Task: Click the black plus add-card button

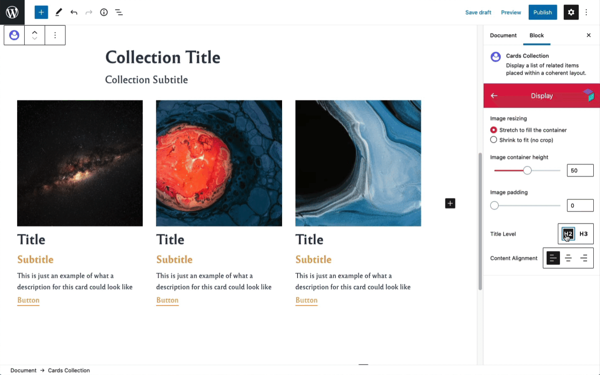Action: pyautogui.click(x=450, y=203)
